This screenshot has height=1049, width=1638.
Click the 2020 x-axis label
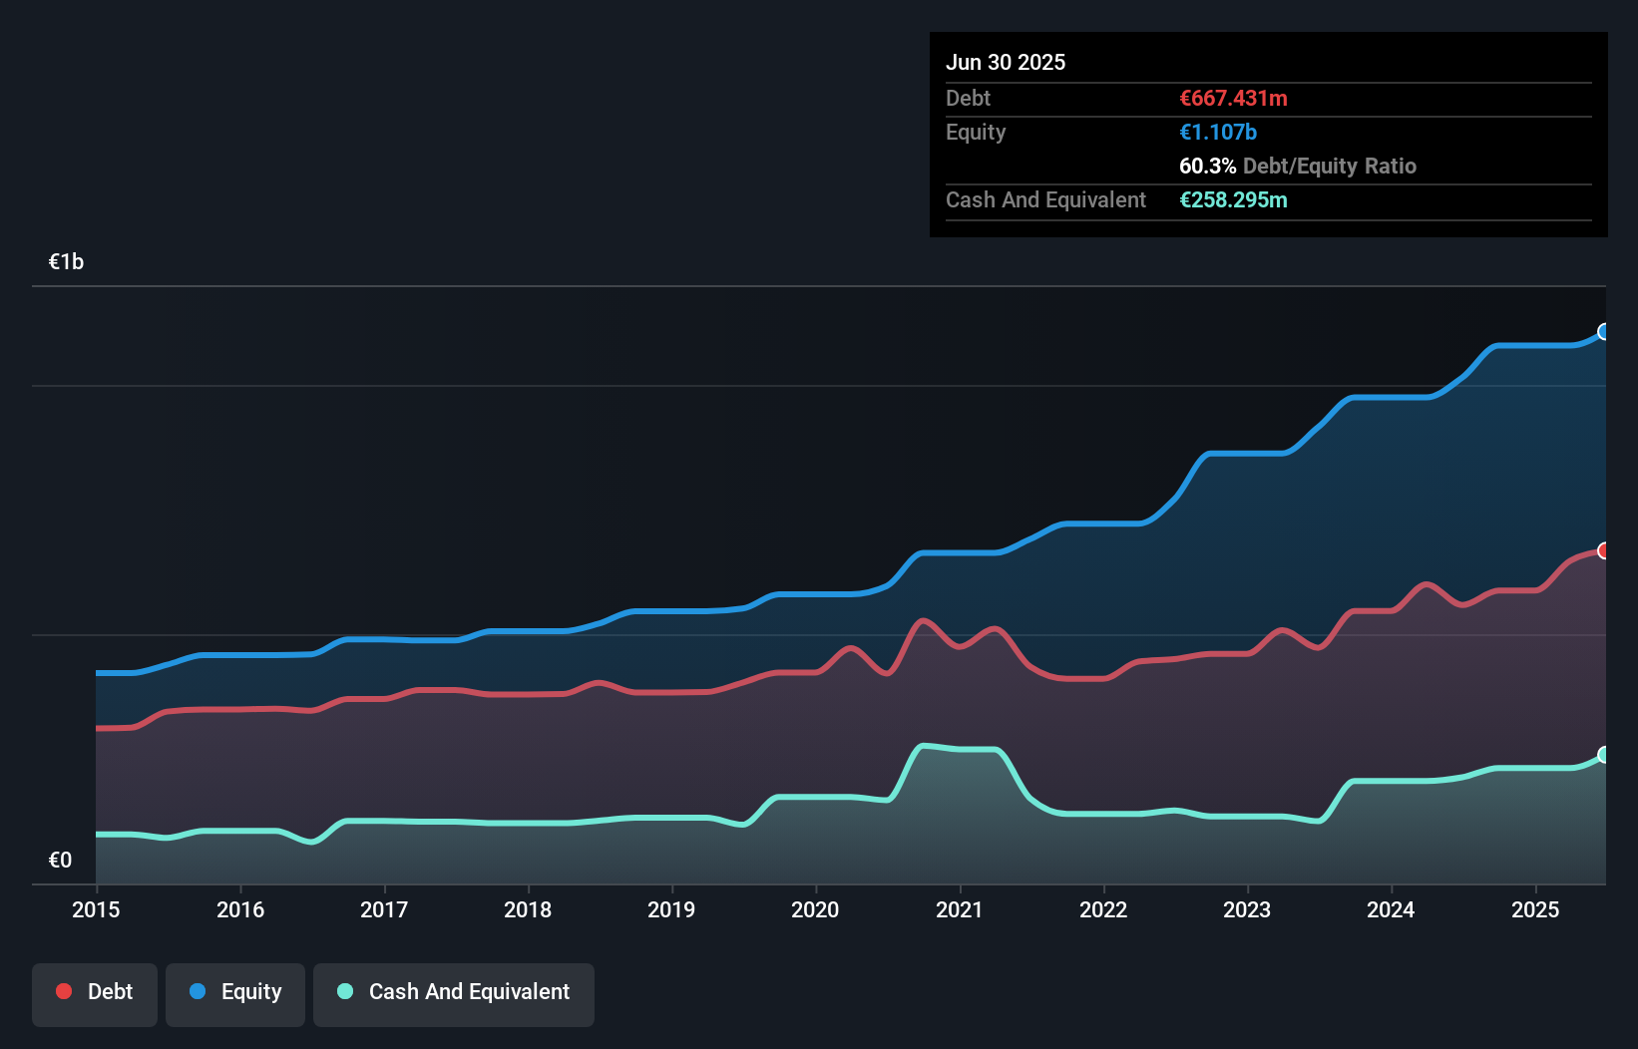[815, 909]
